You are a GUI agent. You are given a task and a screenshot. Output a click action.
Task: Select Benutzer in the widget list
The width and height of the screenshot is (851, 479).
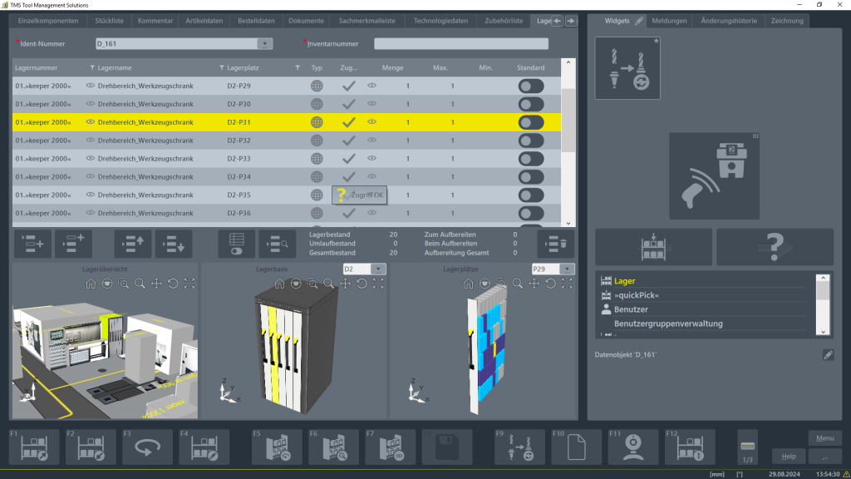(633, 309)
